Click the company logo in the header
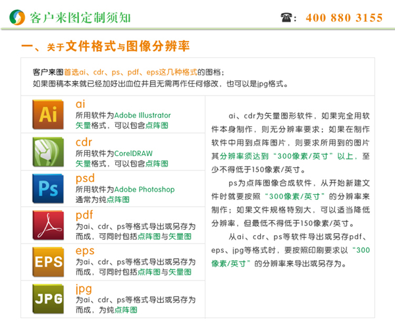 click(x=17, y=18)
